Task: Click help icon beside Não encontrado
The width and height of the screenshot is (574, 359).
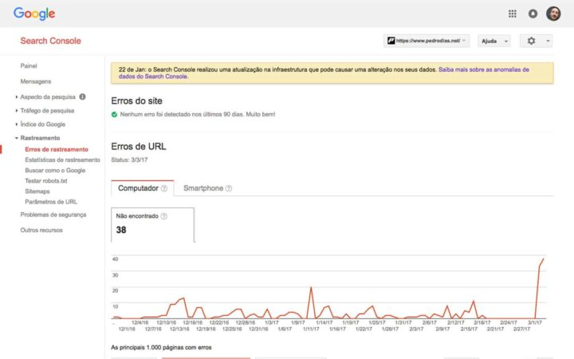Action: point(164,216)
